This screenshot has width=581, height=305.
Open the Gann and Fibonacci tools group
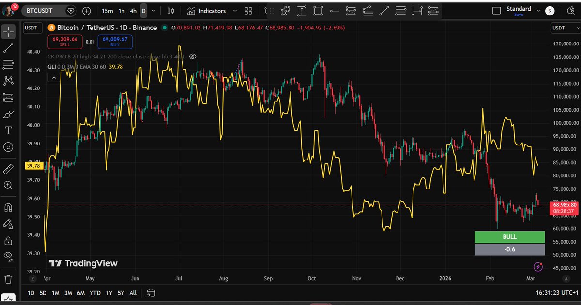tap(9, 64)
